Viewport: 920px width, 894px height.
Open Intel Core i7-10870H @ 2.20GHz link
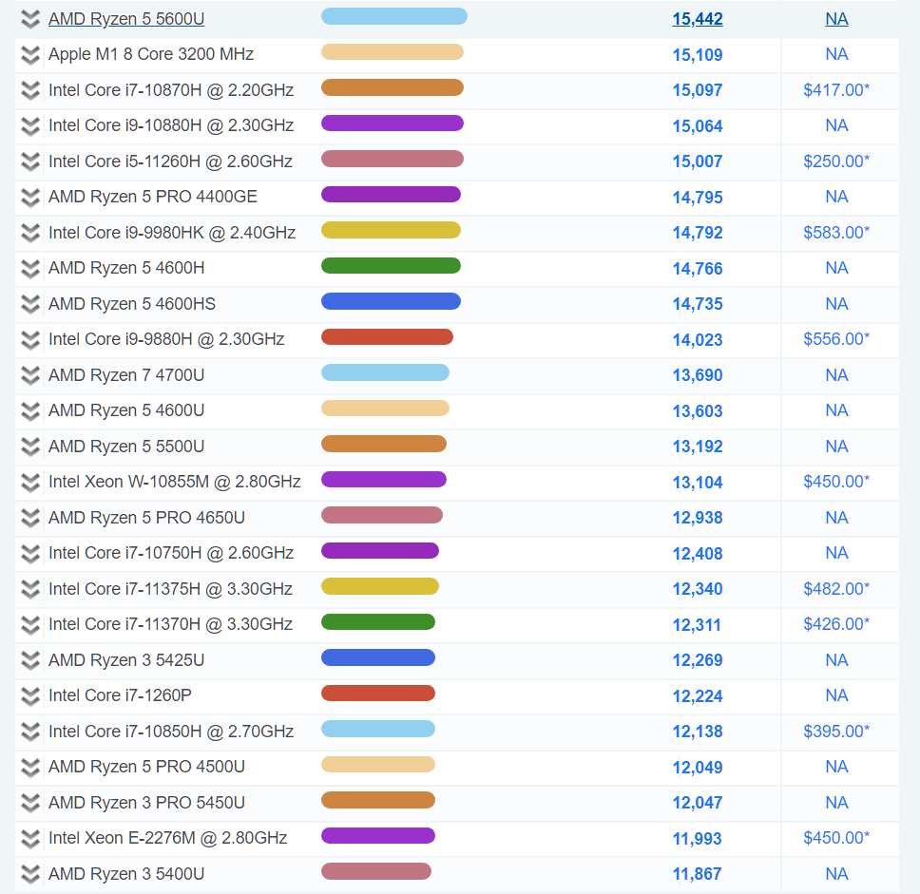tap(171, 89)
